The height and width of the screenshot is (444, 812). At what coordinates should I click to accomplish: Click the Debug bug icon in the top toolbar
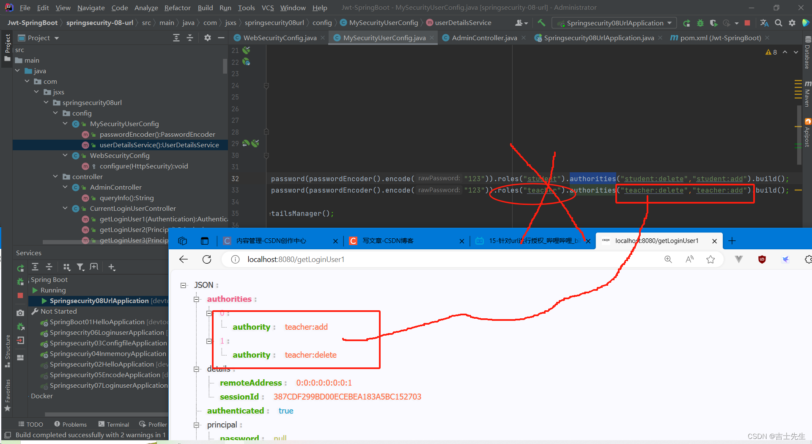point(700,23)
